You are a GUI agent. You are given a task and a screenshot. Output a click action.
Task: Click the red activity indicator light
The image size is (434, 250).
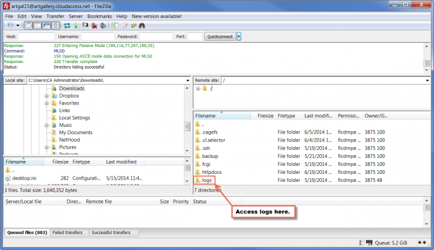click(x=424, y=243)
